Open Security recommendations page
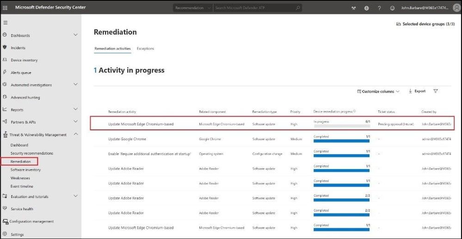Image resolution: width=462 pixels, height=239 pixels. tap(32, 153)
